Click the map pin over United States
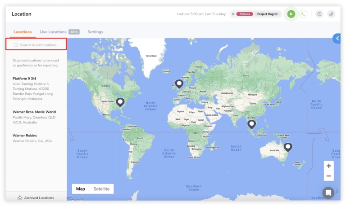The width and height of the screenshot is (346, 206). pyautogui.click(x=120, y=102)
